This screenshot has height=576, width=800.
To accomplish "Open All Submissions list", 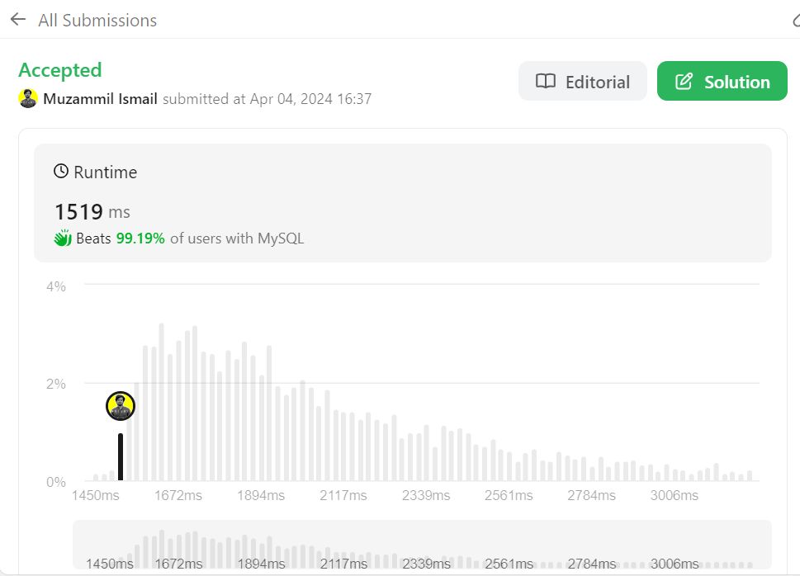I will [x=97, y=20].
